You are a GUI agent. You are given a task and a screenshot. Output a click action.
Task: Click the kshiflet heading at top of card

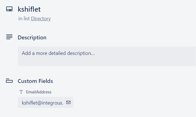(x=29, y=9)
